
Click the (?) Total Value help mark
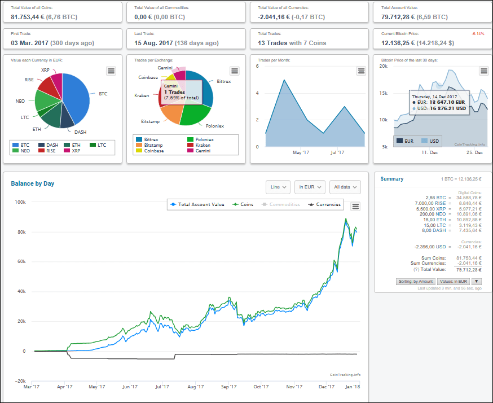(416, 270)
